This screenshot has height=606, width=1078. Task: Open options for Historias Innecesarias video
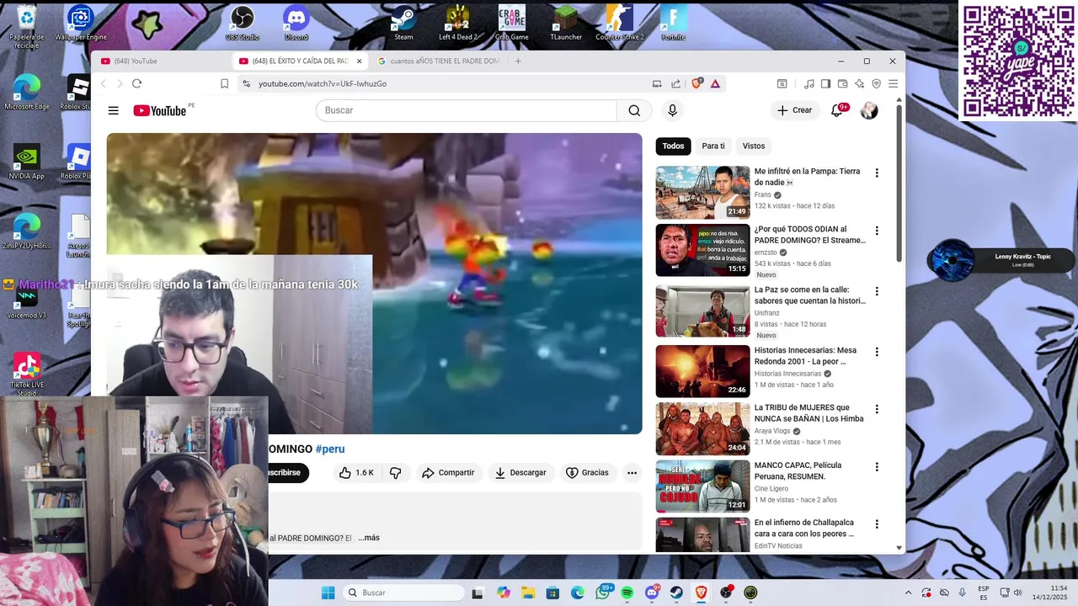pyautogui.click(x=877, y=352)
